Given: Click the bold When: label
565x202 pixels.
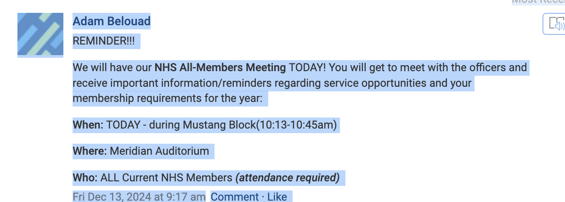Looking at the screenshot, I should click(88, 125).
